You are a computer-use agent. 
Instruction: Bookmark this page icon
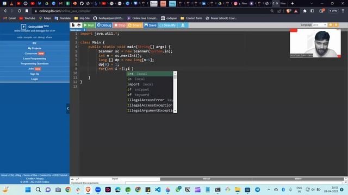click(27, 11)
